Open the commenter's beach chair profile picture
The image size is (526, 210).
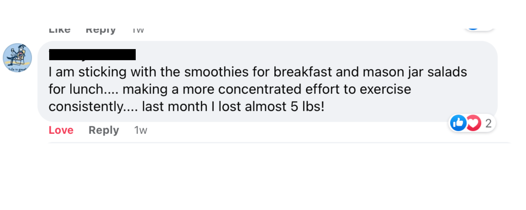17,58
